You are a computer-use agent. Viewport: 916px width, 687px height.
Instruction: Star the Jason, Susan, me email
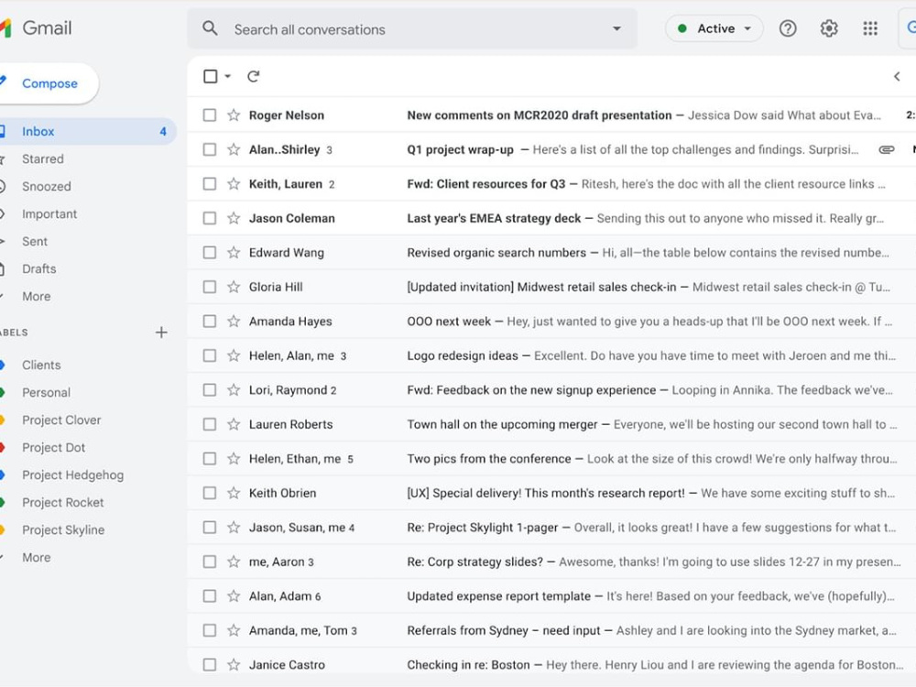point(234,528)
